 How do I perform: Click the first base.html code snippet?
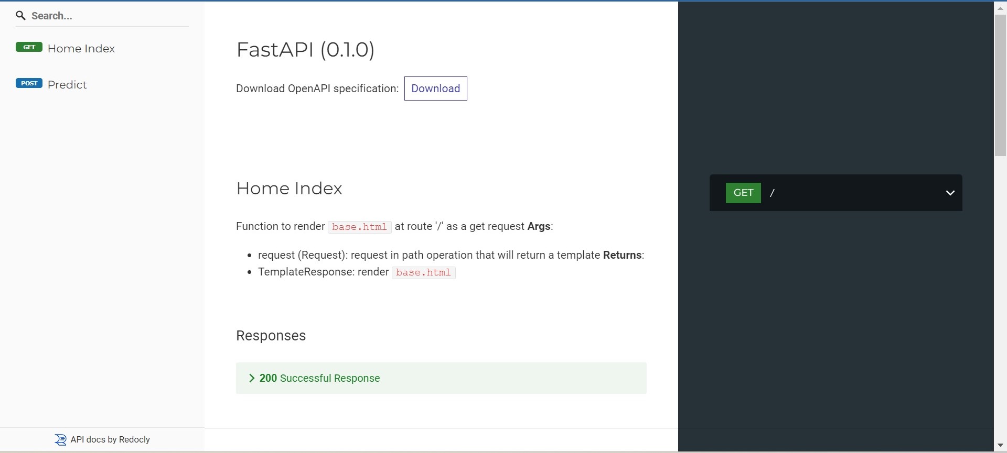[360, 227]
